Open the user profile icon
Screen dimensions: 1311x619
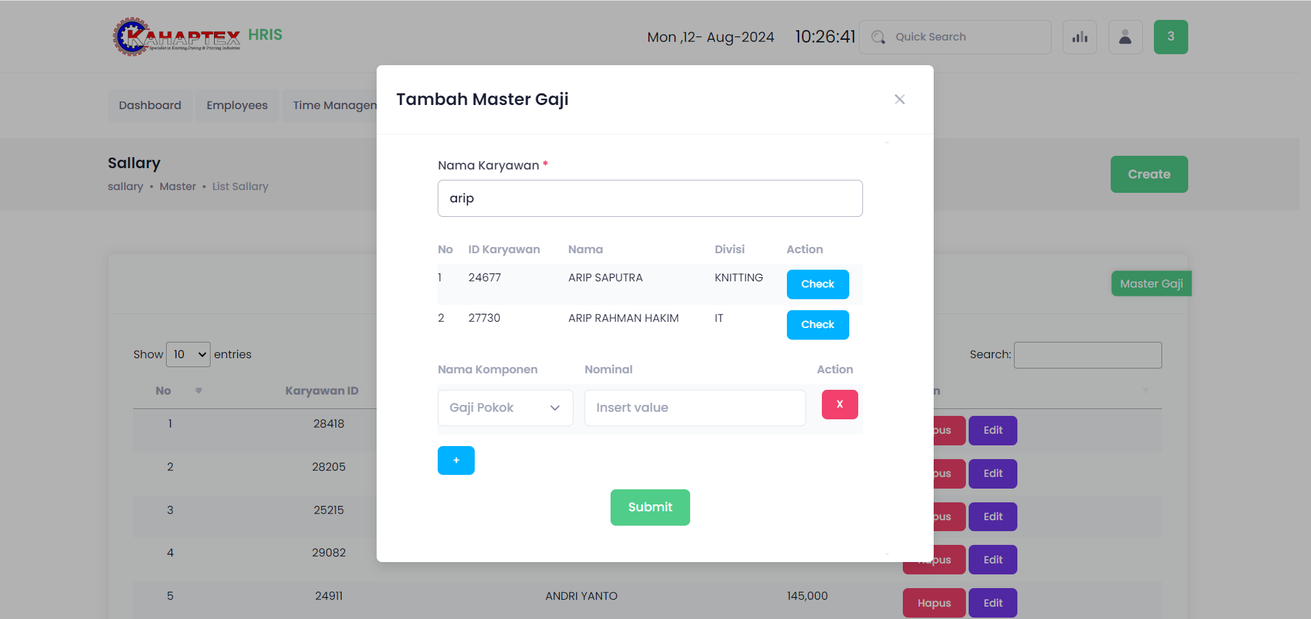1125,37
